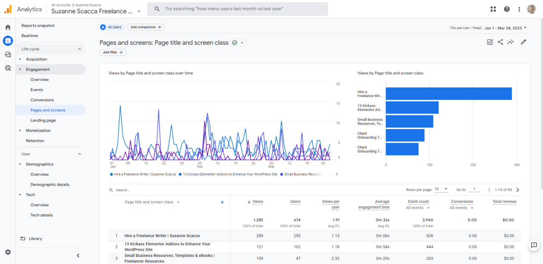The image size is (543, 264).
Task: Open the Home page via the house icon
Action: (7, 27)
